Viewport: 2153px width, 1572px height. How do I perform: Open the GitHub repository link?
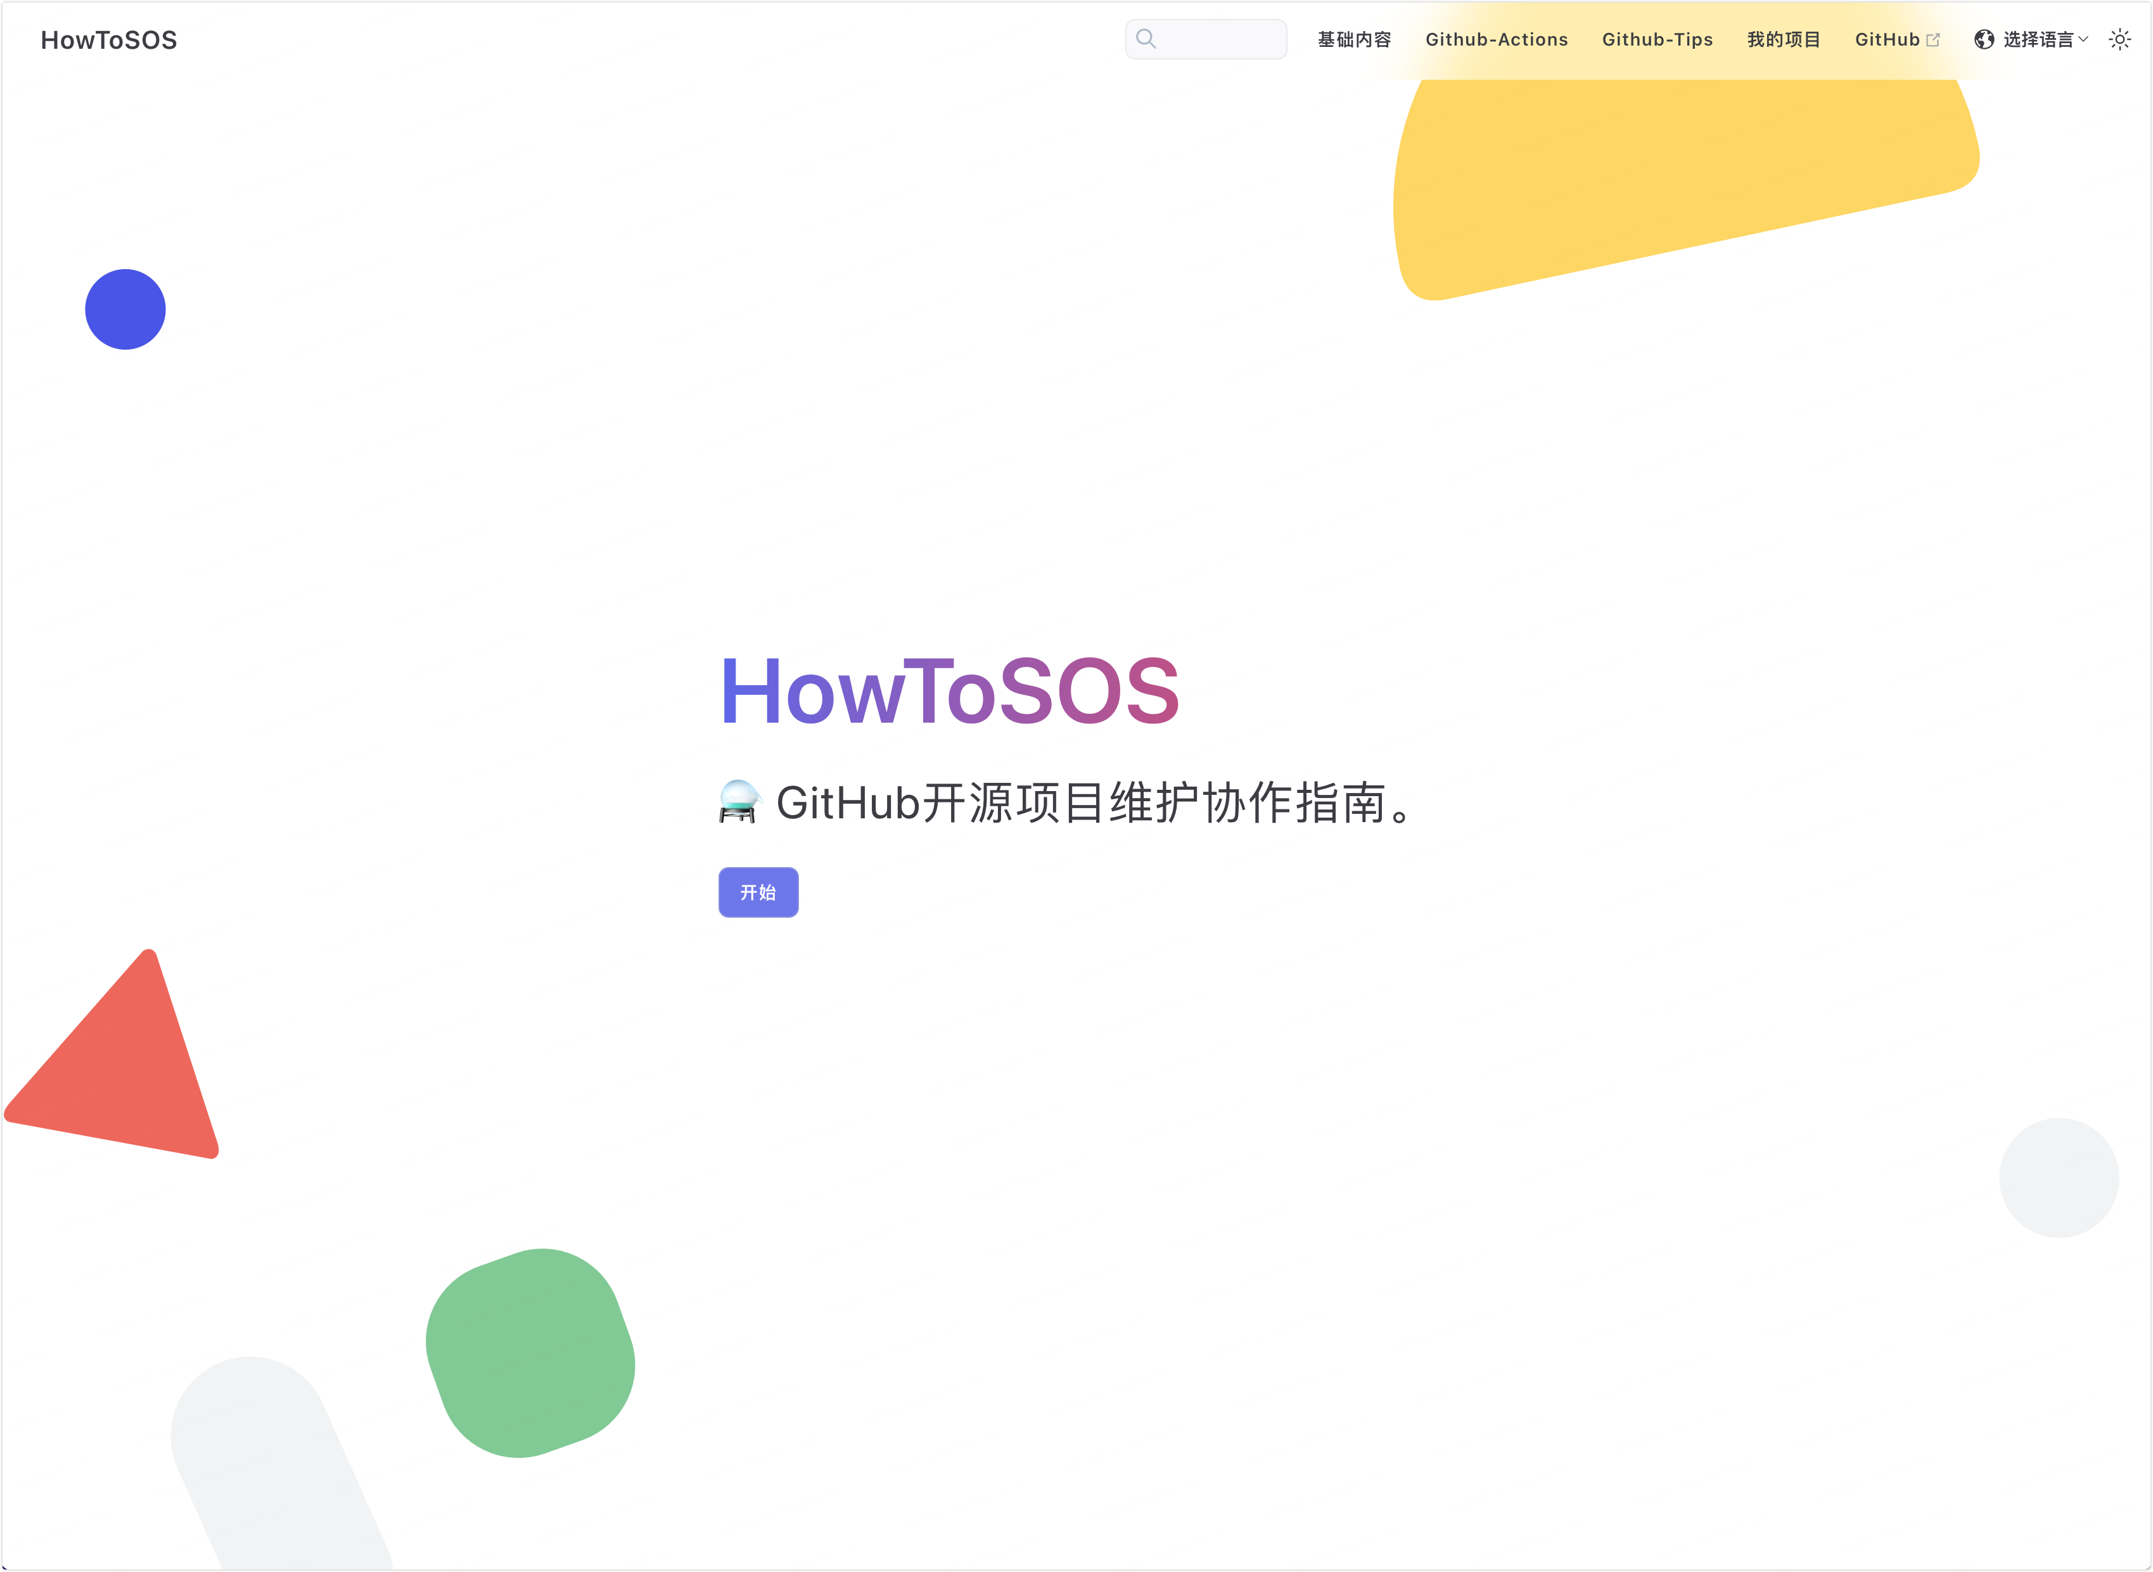click(x=1886, y=40)
